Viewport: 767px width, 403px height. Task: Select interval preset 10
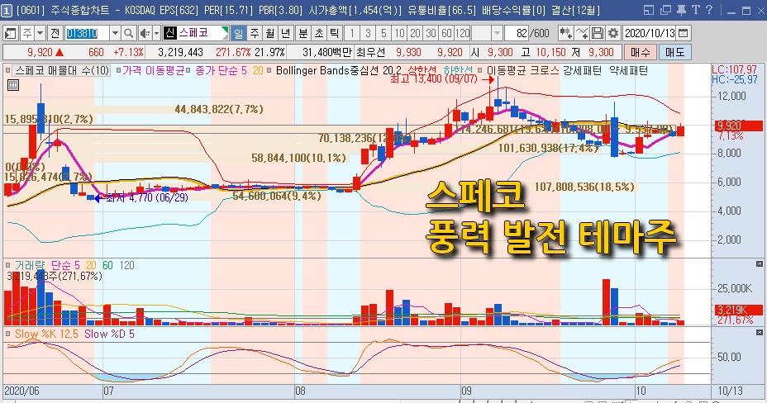click(x=399, y=33)
